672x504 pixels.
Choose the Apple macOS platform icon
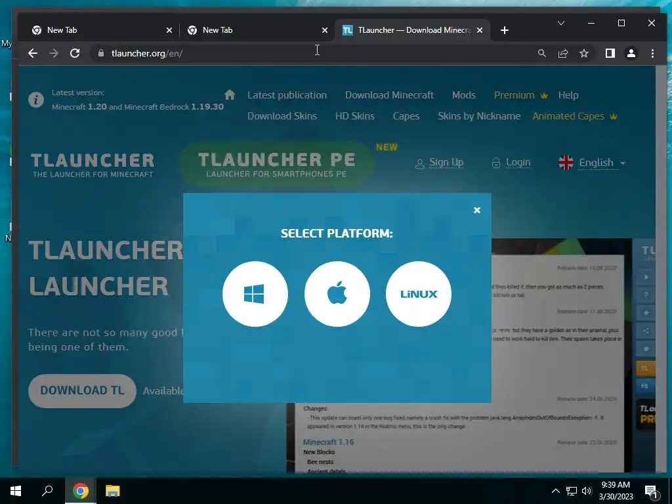point(337,294)
